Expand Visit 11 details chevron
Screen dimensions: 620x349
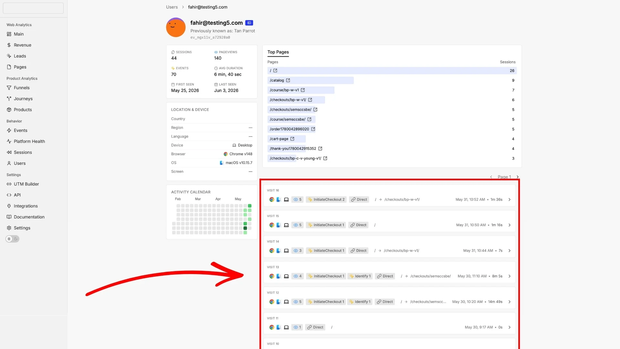point(510,327)
